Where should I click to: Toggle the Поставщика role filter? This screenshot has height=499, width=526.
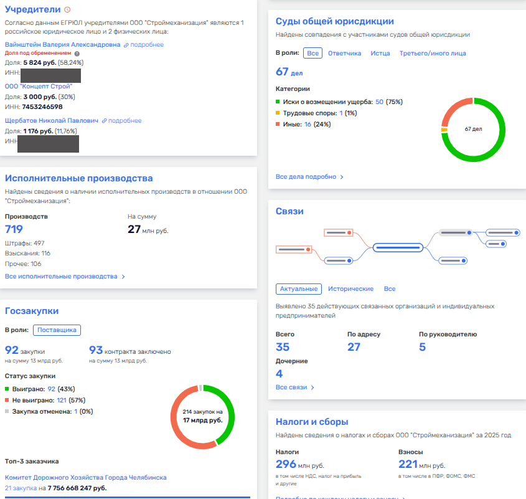click(57, 330)
